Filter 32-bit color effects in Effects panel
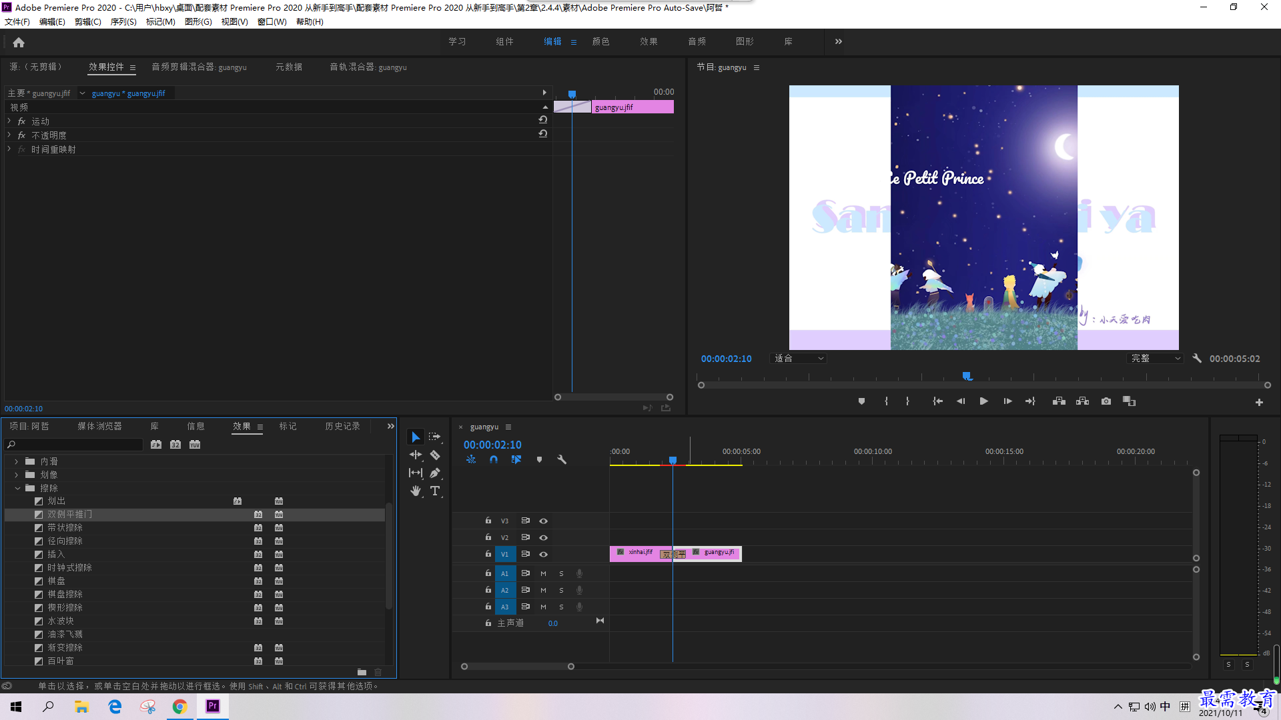Image resolution: width=1281 pixels, height=720 pixels. 175,445
